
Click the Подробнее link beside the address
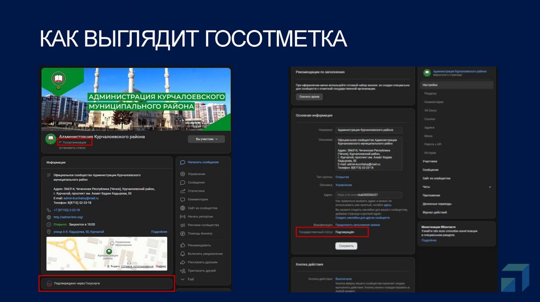159,231
